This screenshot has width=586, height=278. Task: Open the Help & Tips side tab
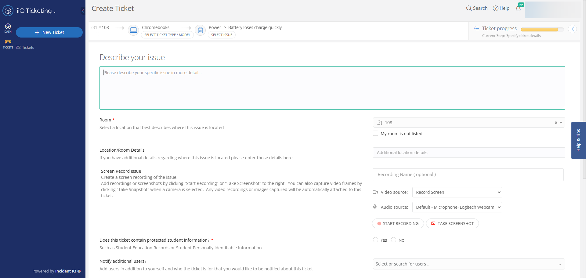578,140
